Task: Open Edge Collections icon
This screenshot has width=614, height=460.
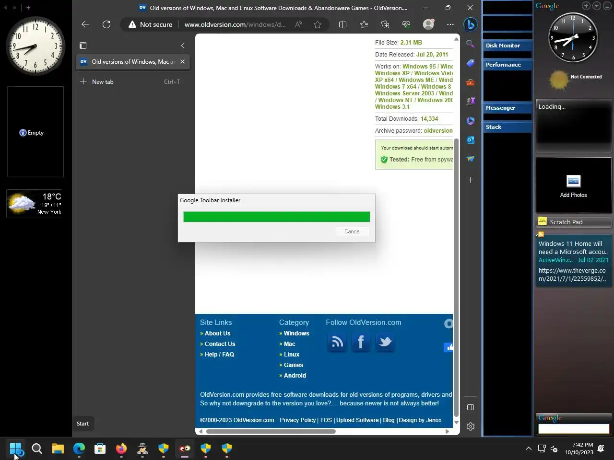Action: pyautogui.click(x=385, y=24)
